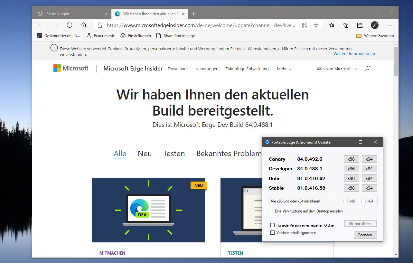This screenshot has height=263, width=413.
Task: Select the 'Bekanntes Problem' filter tab
Action: coord(229,154)
